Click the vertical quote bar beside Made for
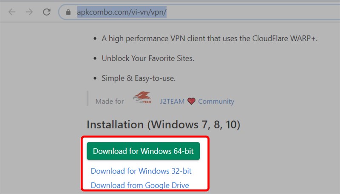 pyautogui.click(x=88, y=99)
